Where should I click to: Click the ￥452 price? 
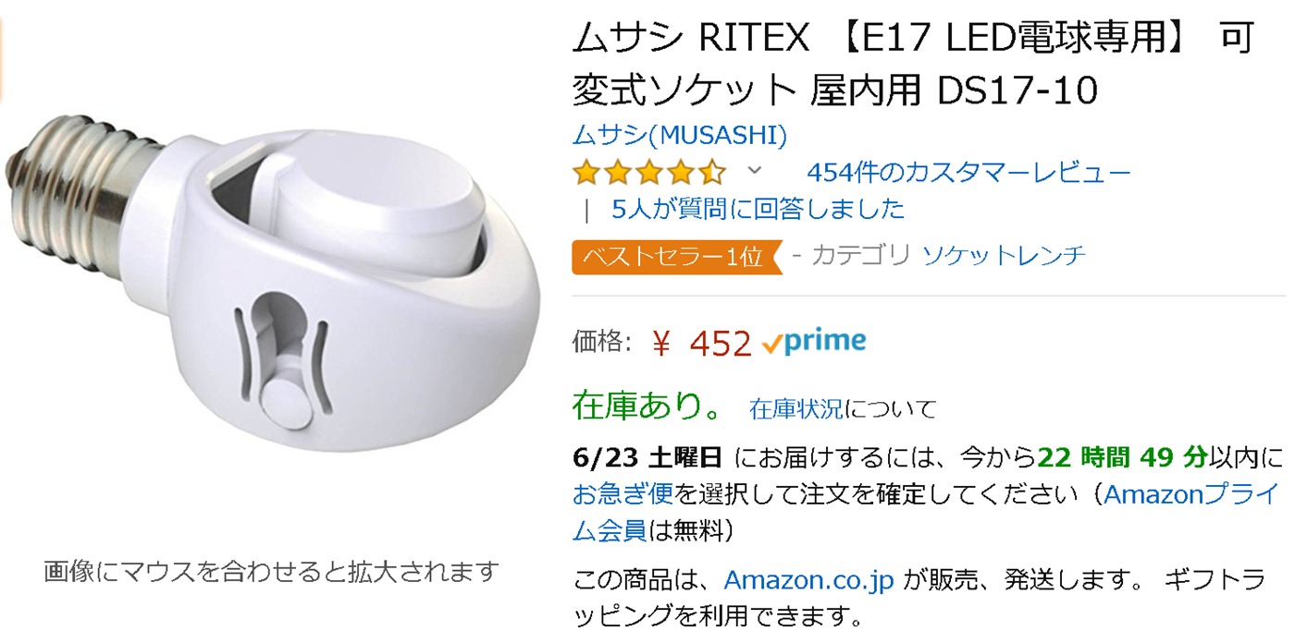701,344
